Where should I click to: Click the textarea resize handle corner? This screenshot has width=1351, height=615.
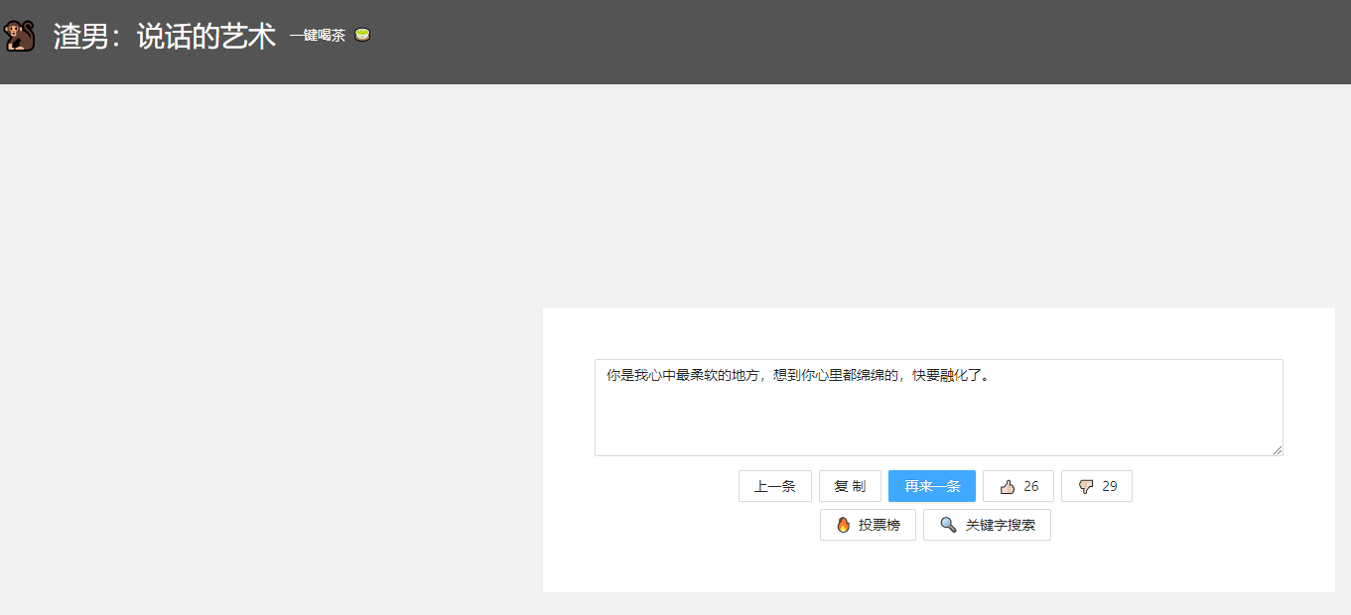pos(1278,450)
